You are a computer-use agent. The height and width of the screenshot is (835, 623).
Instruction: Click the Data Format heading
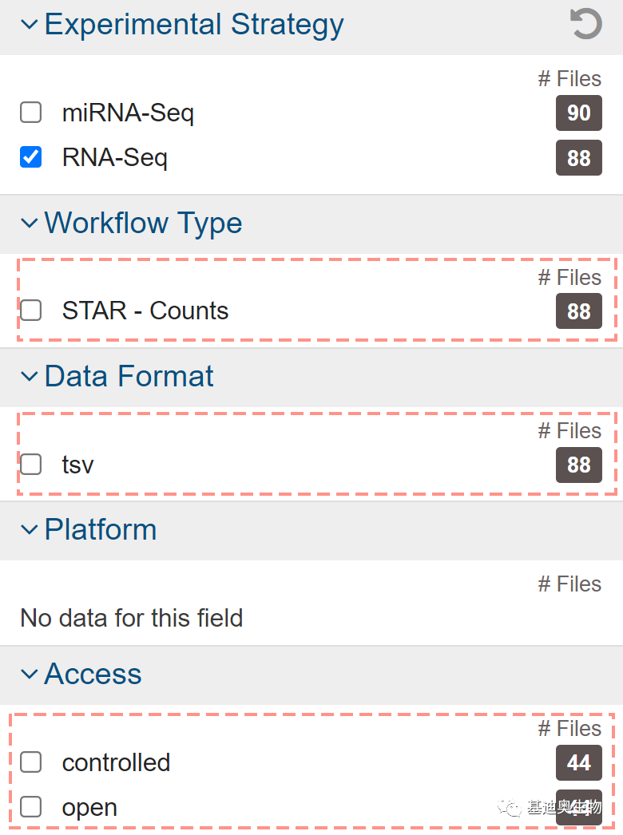coord(129,376)
